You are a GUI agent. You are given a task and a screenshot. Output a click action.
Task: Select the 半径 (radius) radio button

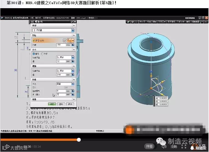pos(42,54)
